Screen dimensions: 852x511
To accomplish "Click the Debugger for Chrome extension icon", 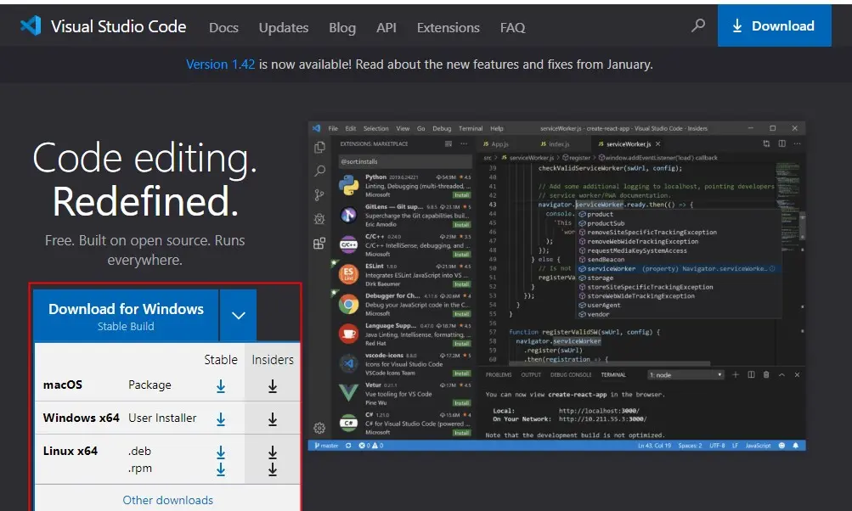I will (x=348, y=304).
